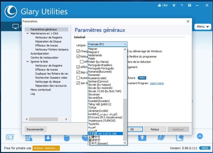Click the undo arrow icon in title bar
213x153 pixels.
pyautogui.click(x=182, y=5)
